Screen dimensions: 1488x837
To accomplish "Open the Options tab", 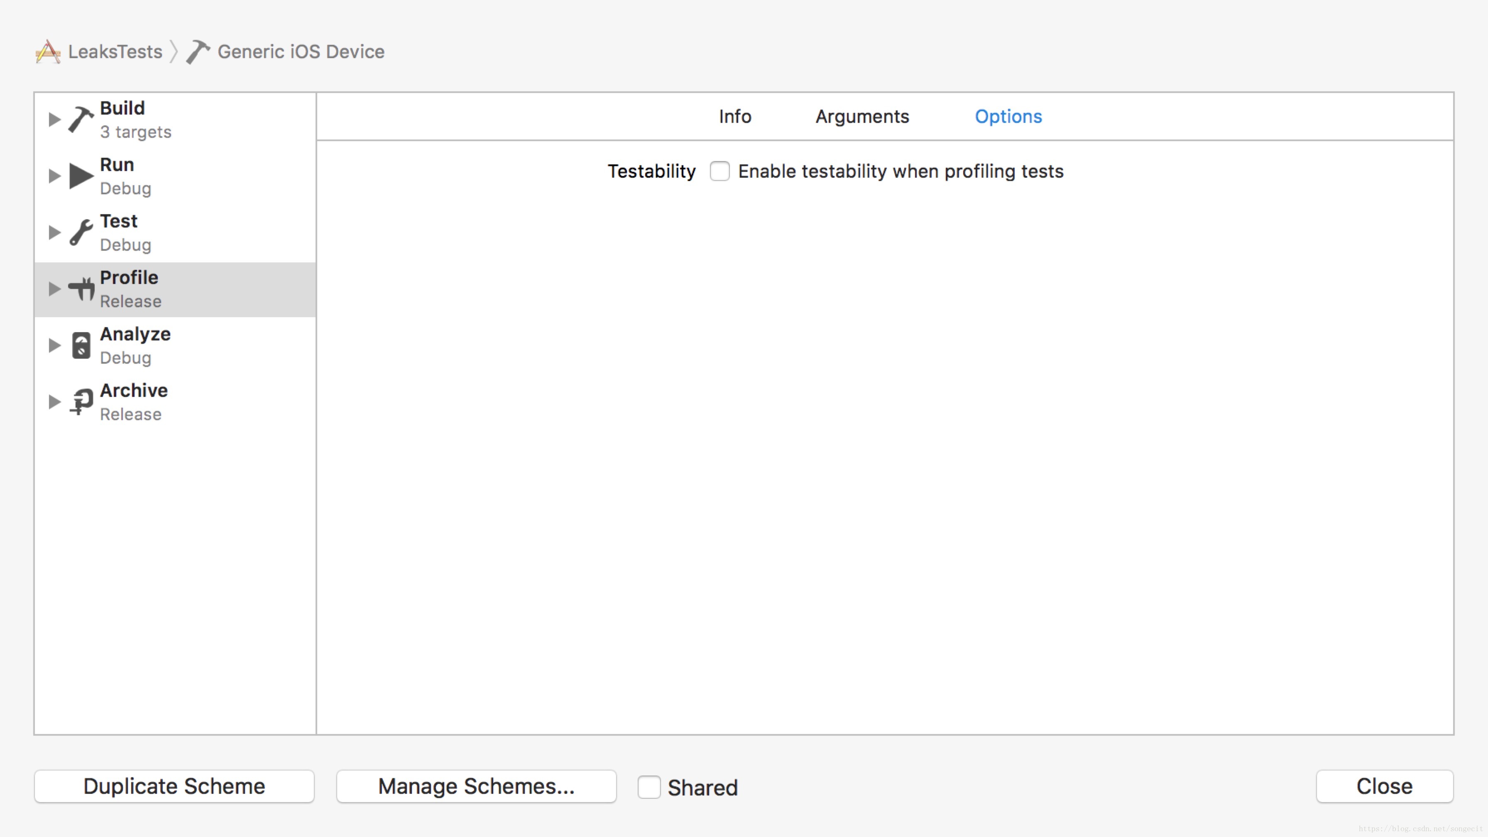I will [1008, 117].
